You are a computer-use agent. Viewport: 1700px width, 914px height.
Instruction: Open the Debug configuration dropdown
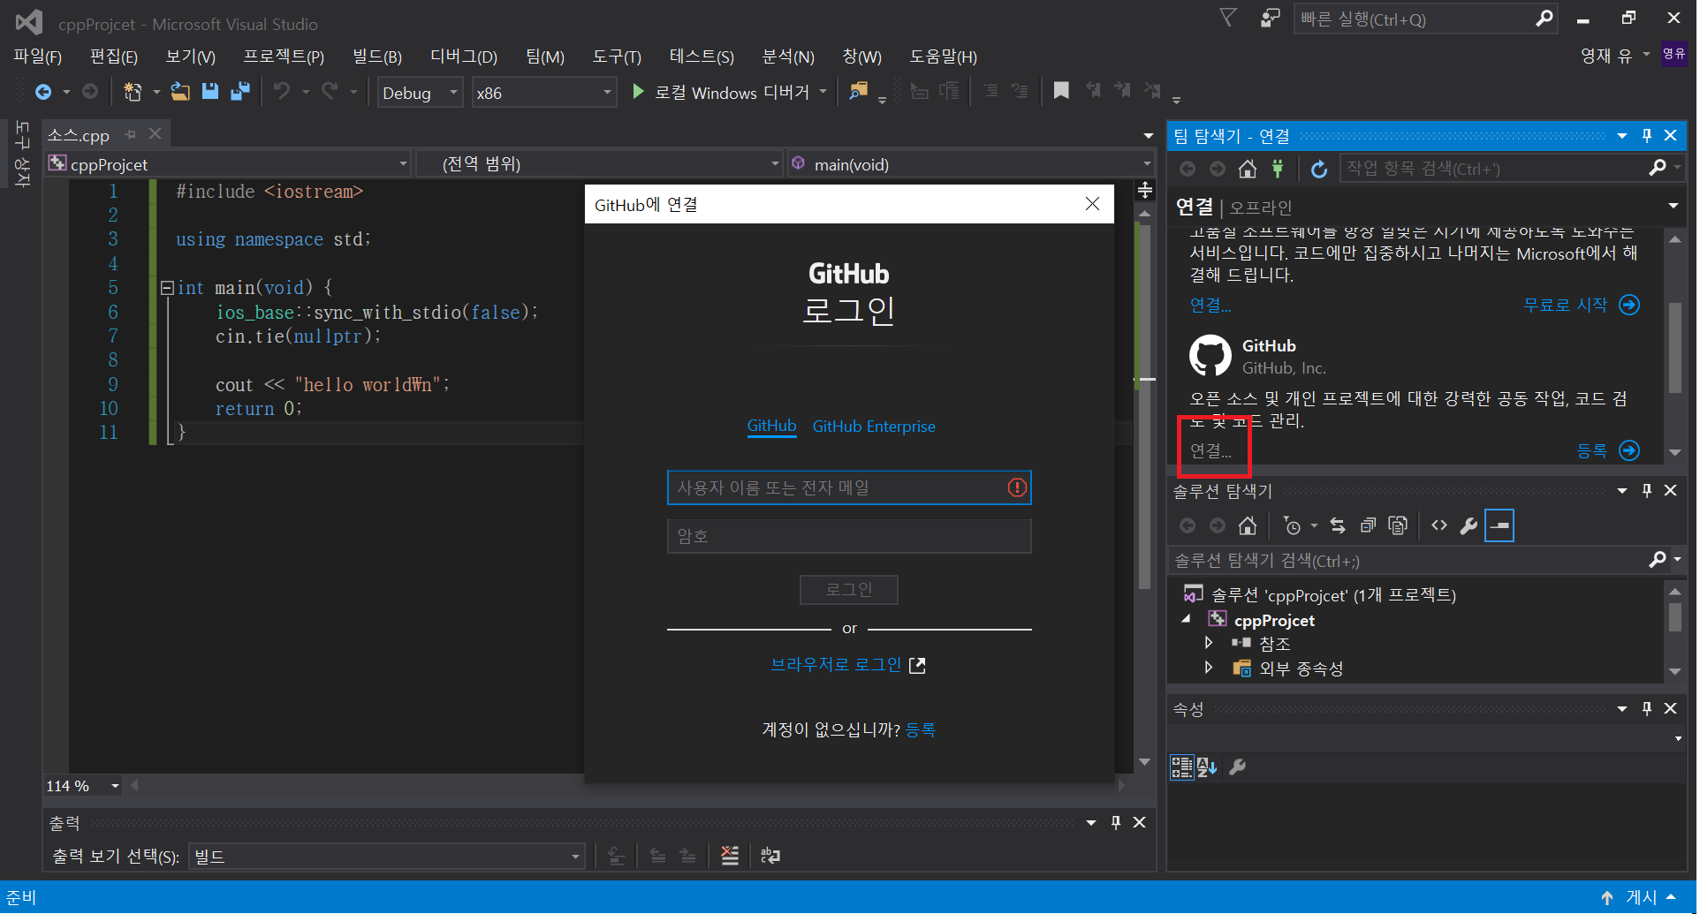(453, 93)
